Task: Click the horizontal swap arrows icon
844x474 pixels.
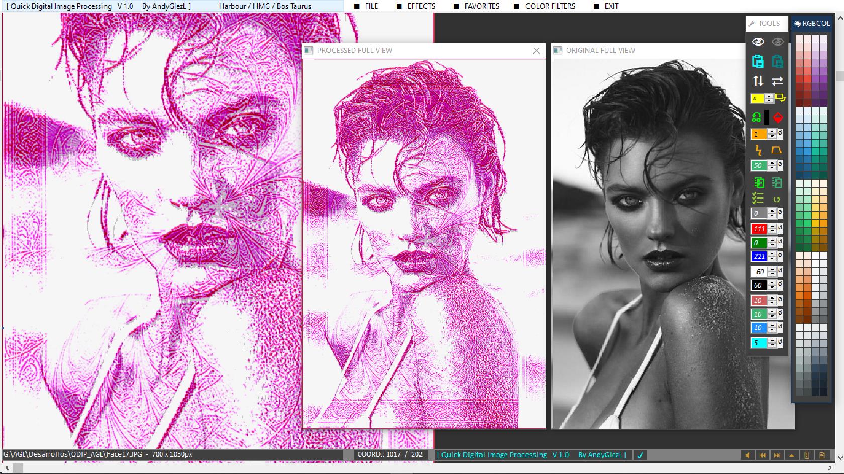Action: 777,81
